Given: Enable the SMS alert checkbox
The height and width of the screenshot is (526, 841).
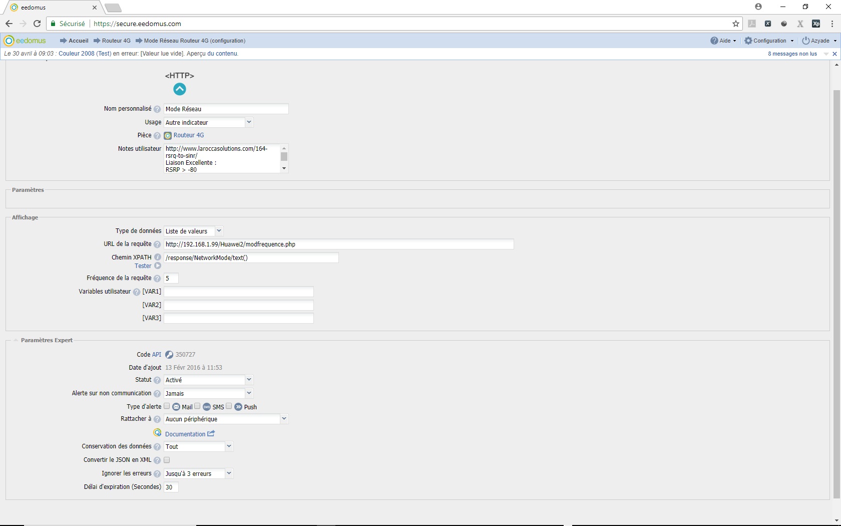Looking at the screenshot, I should (198, 406).
